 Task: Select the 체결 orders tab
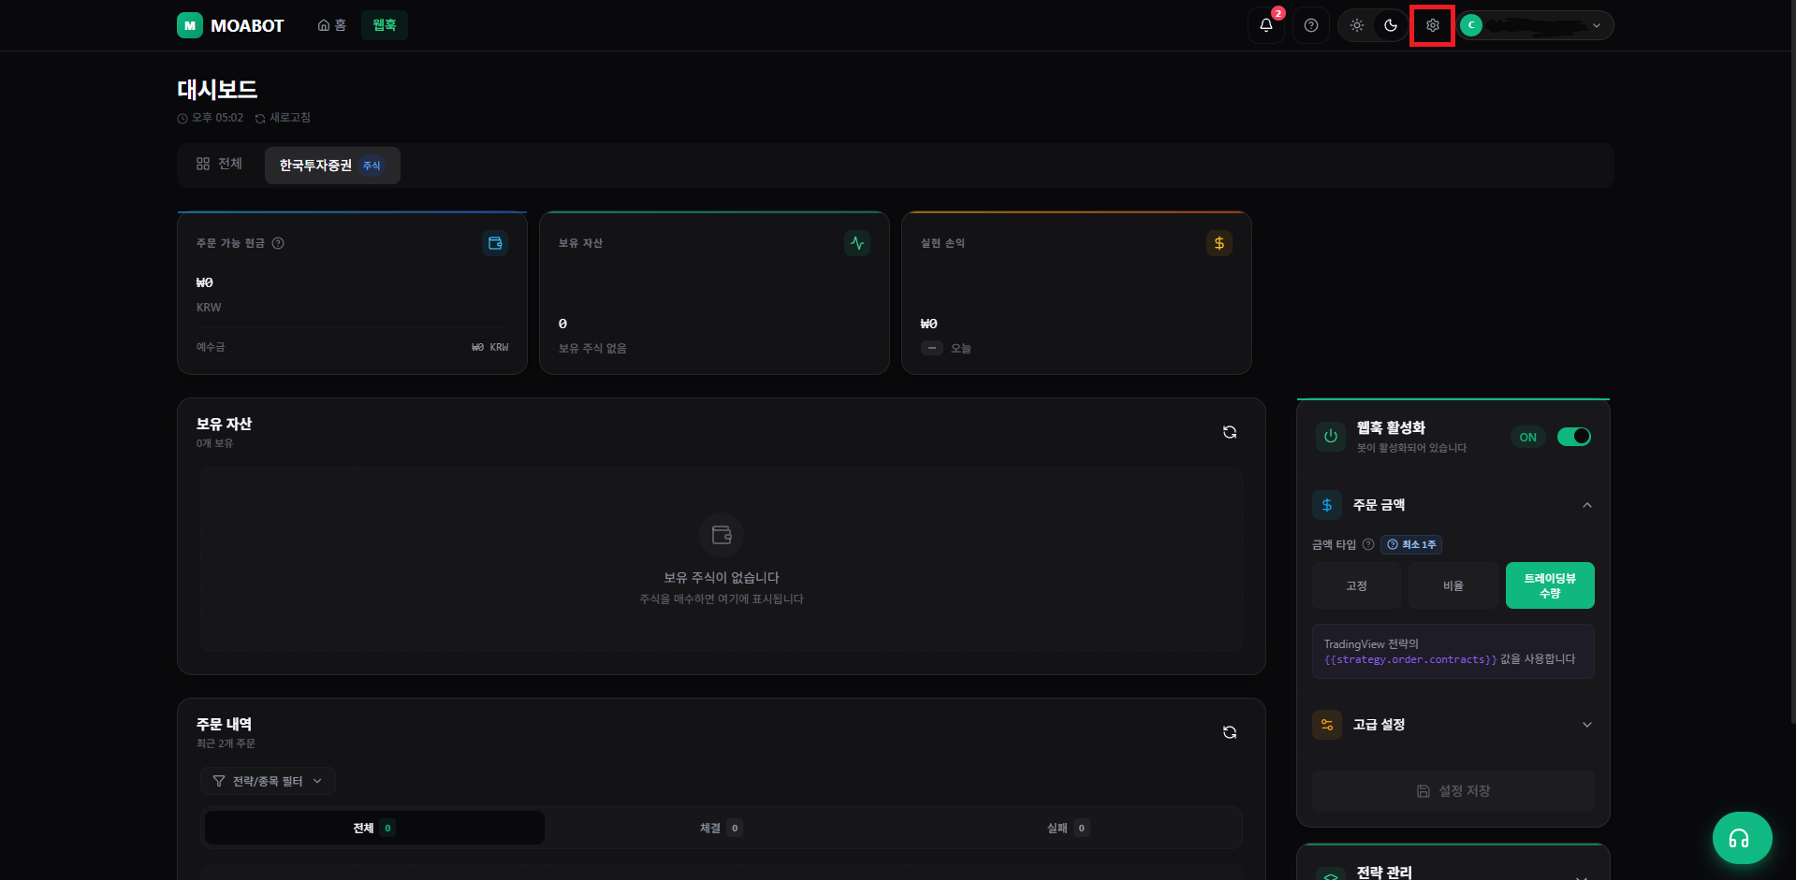(721, 828)
